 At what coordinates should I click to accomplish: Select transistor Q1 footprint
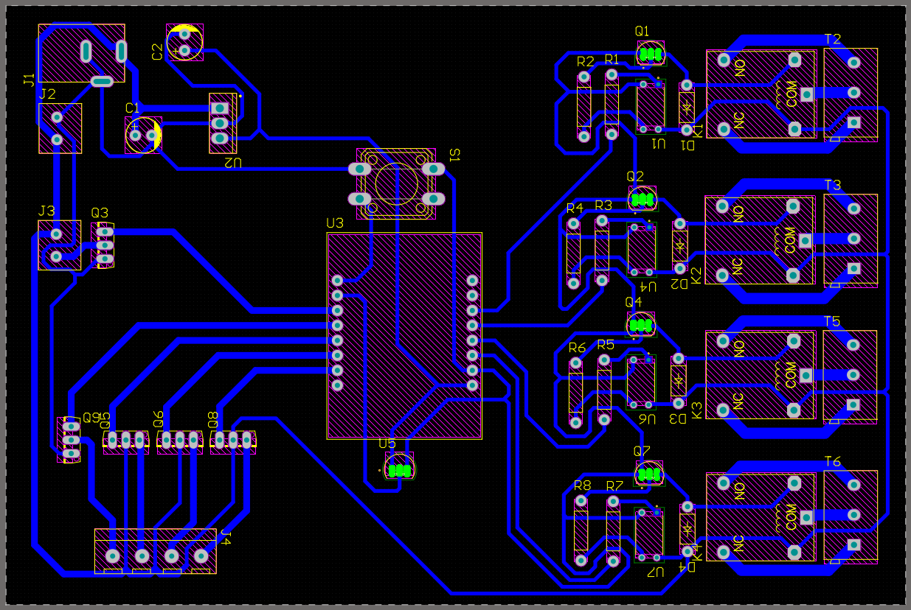pyautogui.click(x=650, y=54)
